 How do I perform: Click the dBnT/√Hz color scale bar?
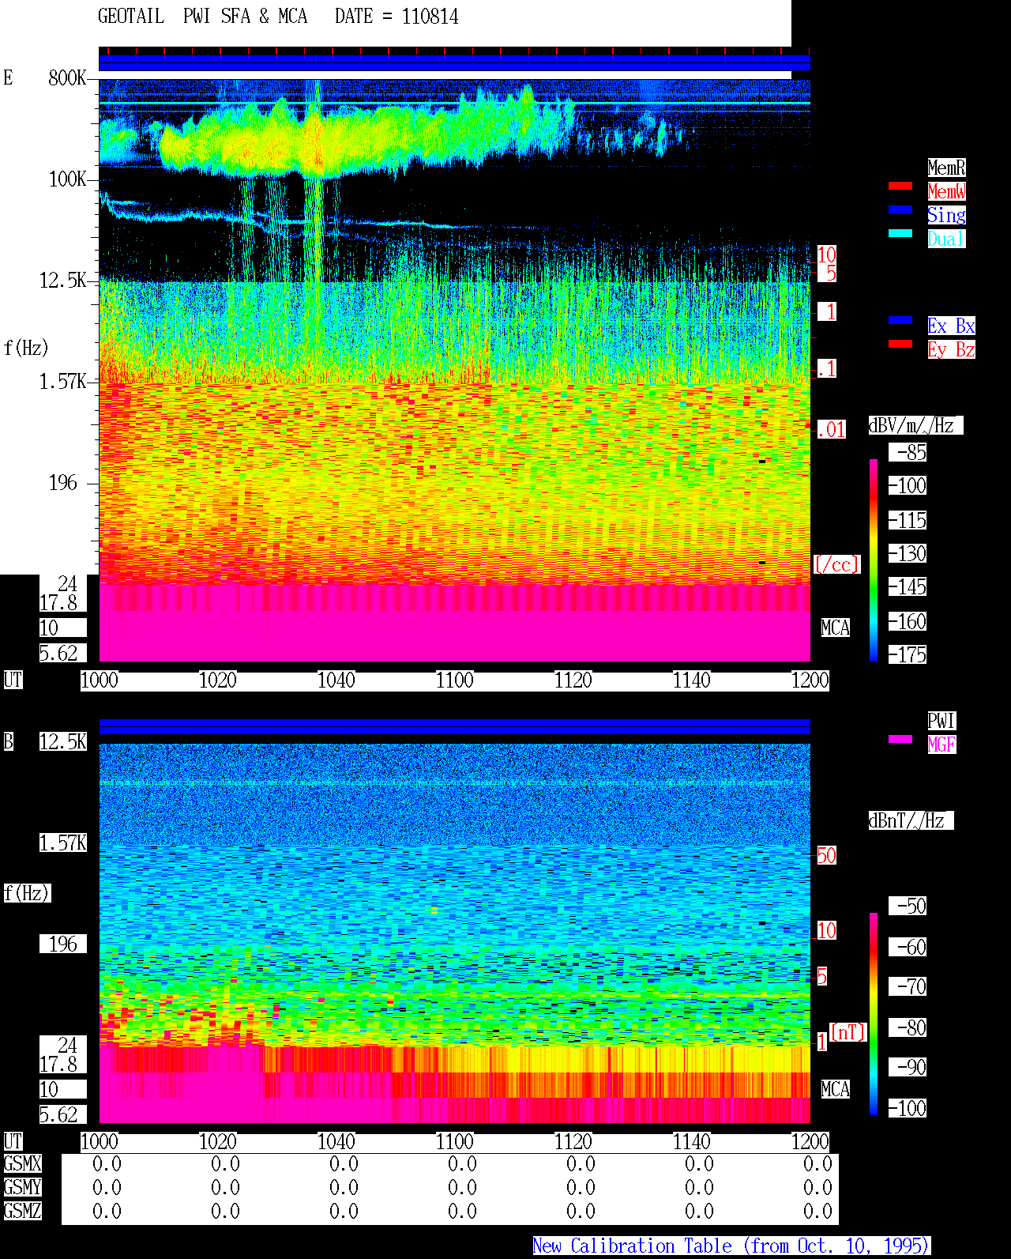pyautogui.click(x=874, y=1014)
